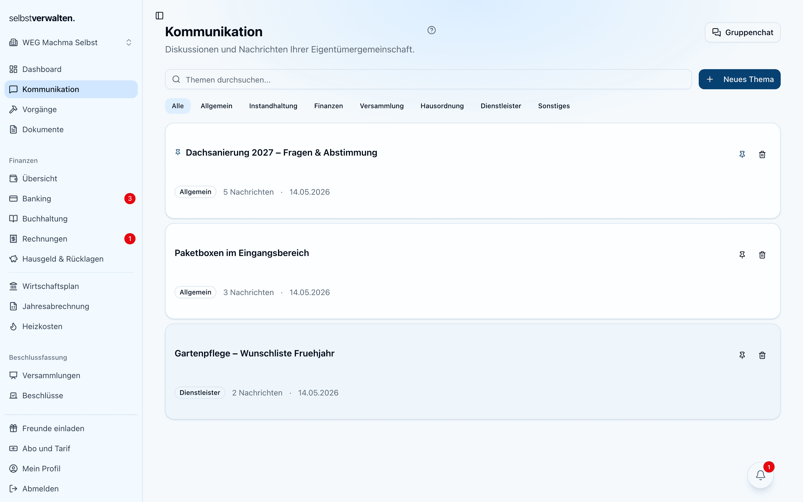803x502 pixels.
Task: Filter by the Dienstleister tab
Action: [x=501, y=106]
